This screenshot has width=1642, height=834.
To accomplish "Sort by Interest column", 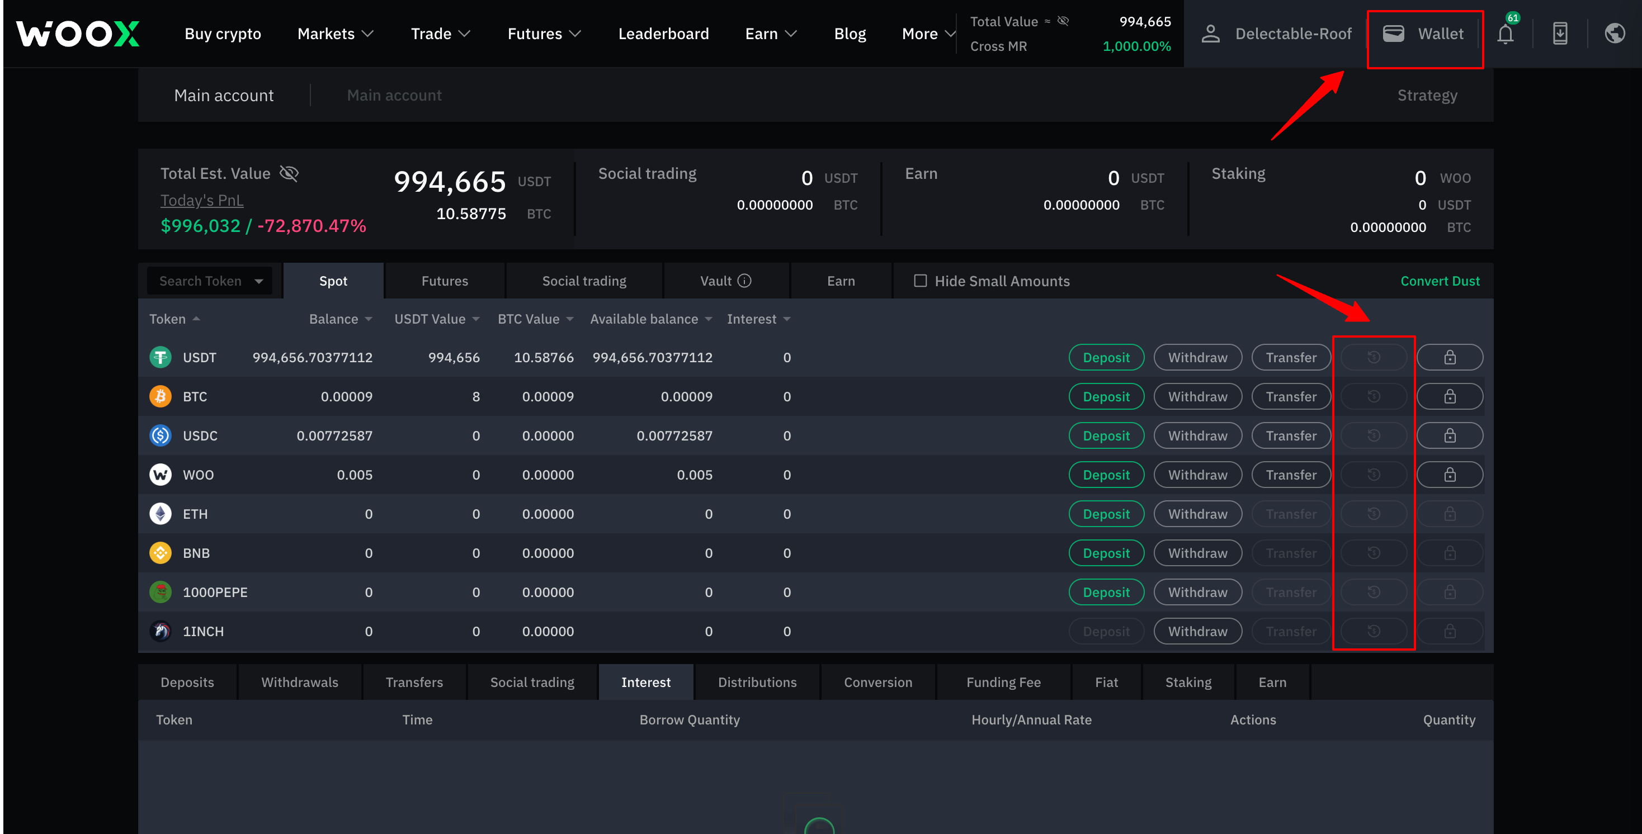I will 758,319.
